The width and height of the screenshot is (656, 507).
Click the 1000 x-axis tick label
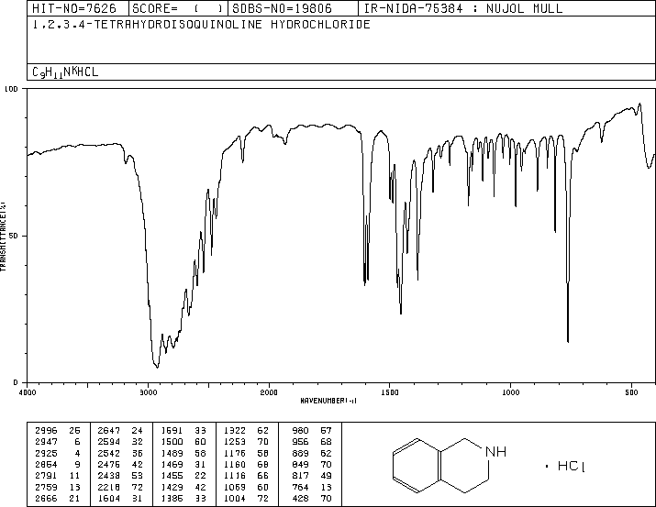(x=510, y=392)
